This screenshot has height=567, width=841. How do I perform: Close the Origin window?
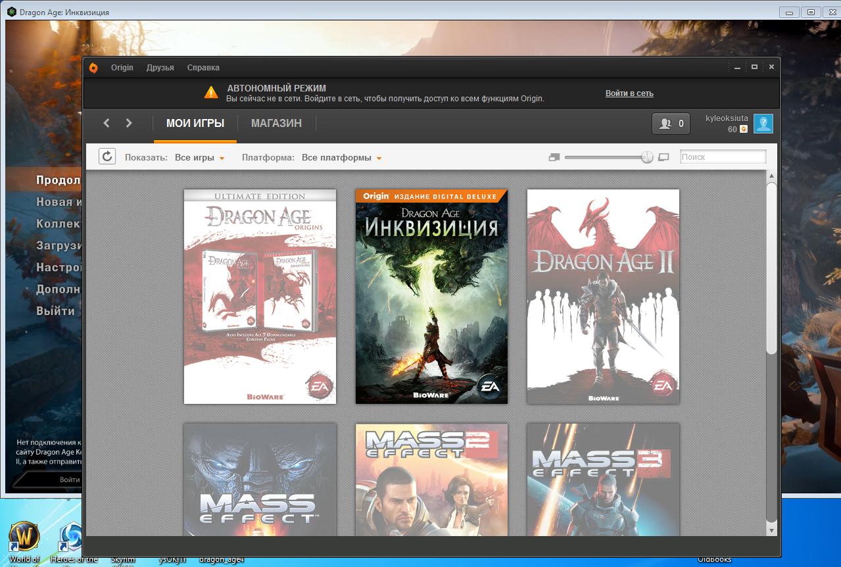(x=771, y=67)
